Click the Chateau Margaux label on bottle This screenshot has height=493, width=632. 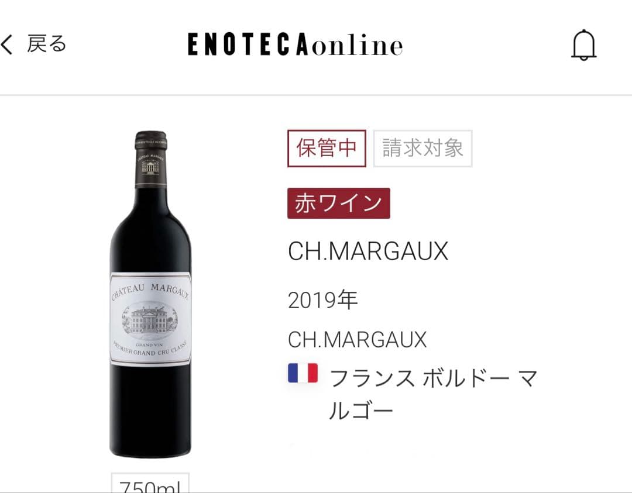tap(150, 319)
